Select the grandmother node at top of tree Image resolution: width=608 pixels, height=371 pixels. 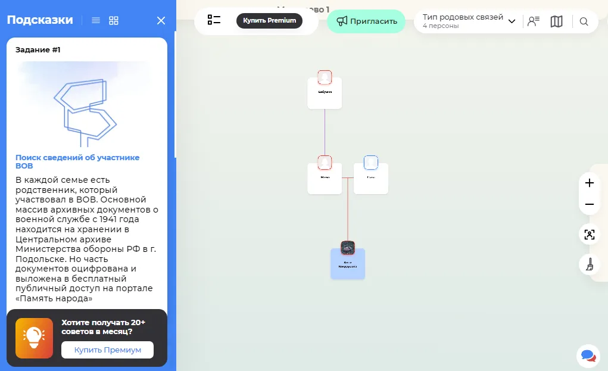[325, 92]
